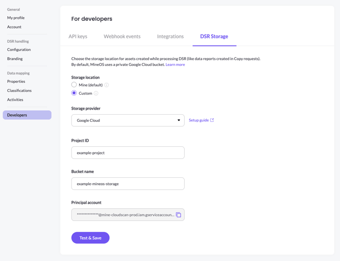This screenshot has width=340, height=261.
Task: Open Classifications under Data mapping
Action: 19,90
